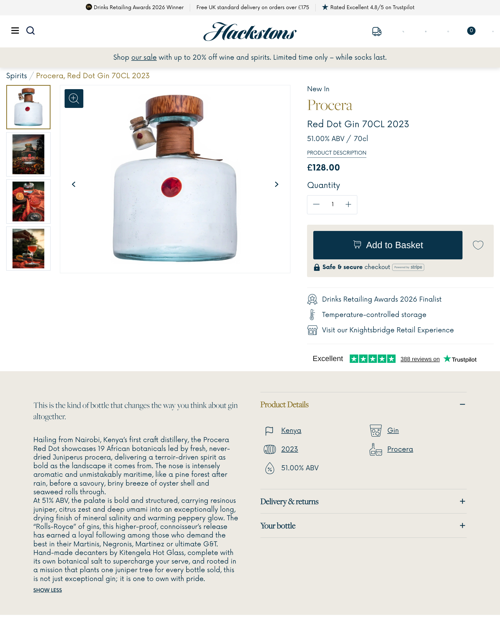Show the previous product image
The height and width of the screenshot is (617, 500).
coord(74,184)
